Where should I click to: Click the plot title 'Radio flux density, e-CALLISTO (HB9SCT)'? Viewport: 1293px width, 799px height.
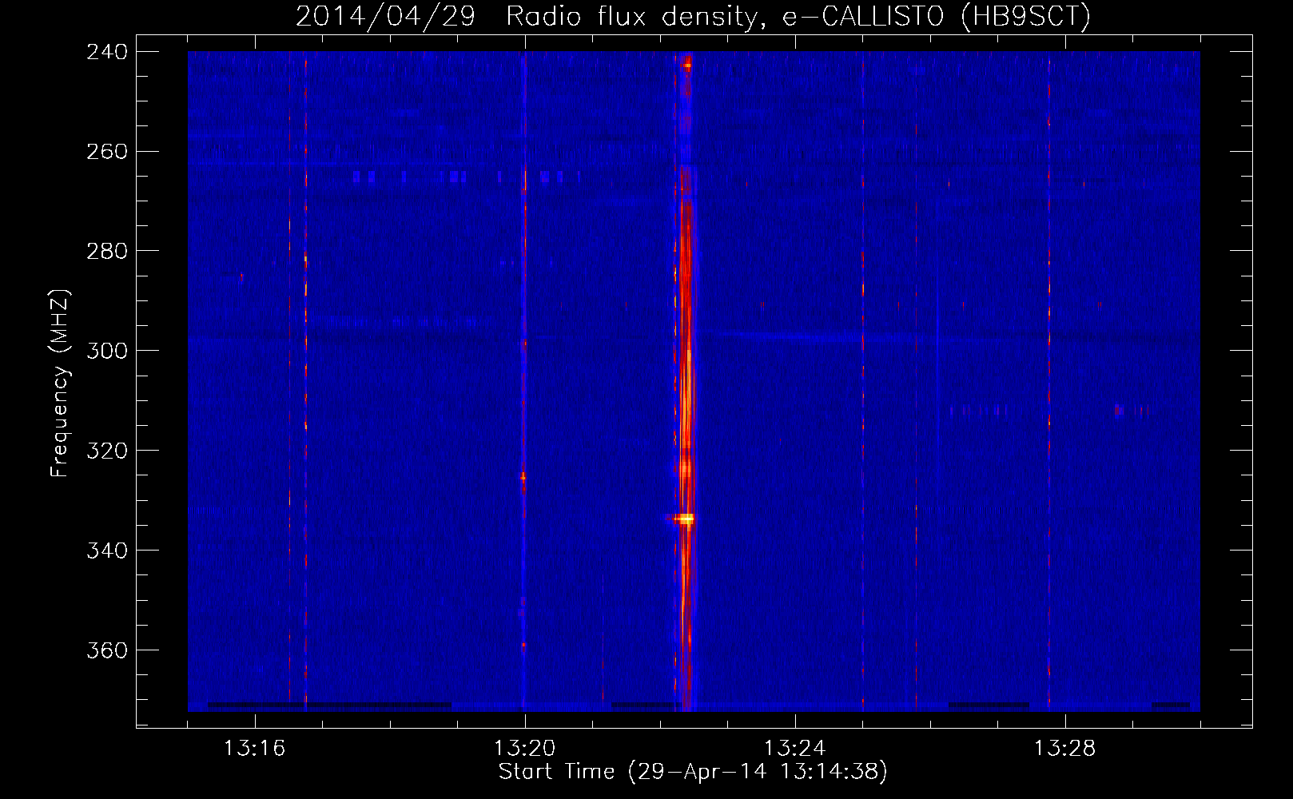[x=798, y=16]
